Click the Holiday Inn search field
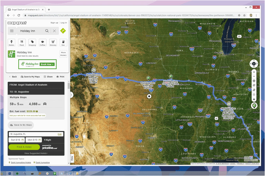 [31, 31]
